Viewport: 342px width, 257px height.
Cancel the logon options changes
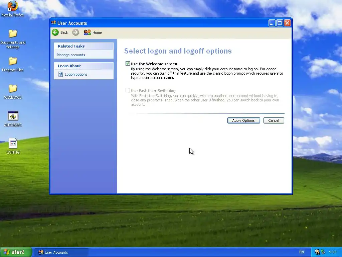click(274, 120)
